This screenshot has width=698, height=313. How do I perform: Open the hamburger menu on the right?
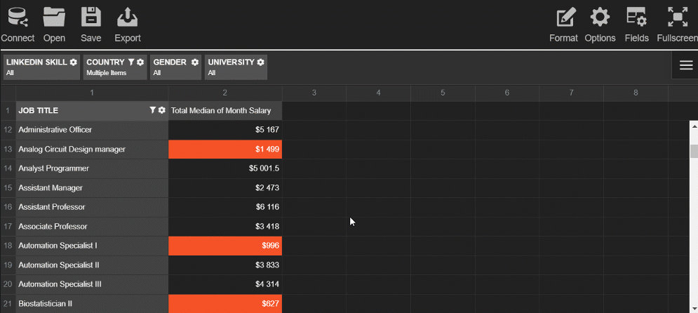(686, 65)
